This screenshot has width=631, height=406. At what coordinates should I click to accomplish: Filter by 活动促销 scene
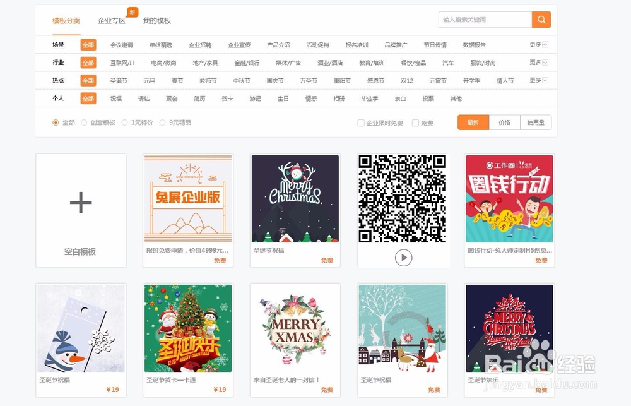317,45
